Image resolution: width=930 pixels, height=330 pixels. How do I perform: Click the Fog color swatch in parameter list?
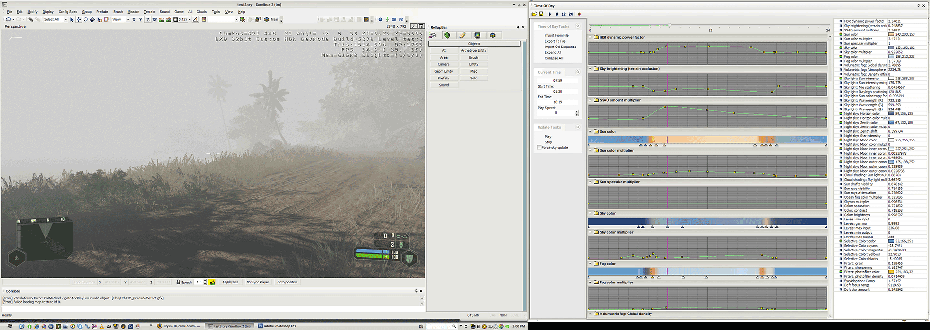(x=891, y=57)
